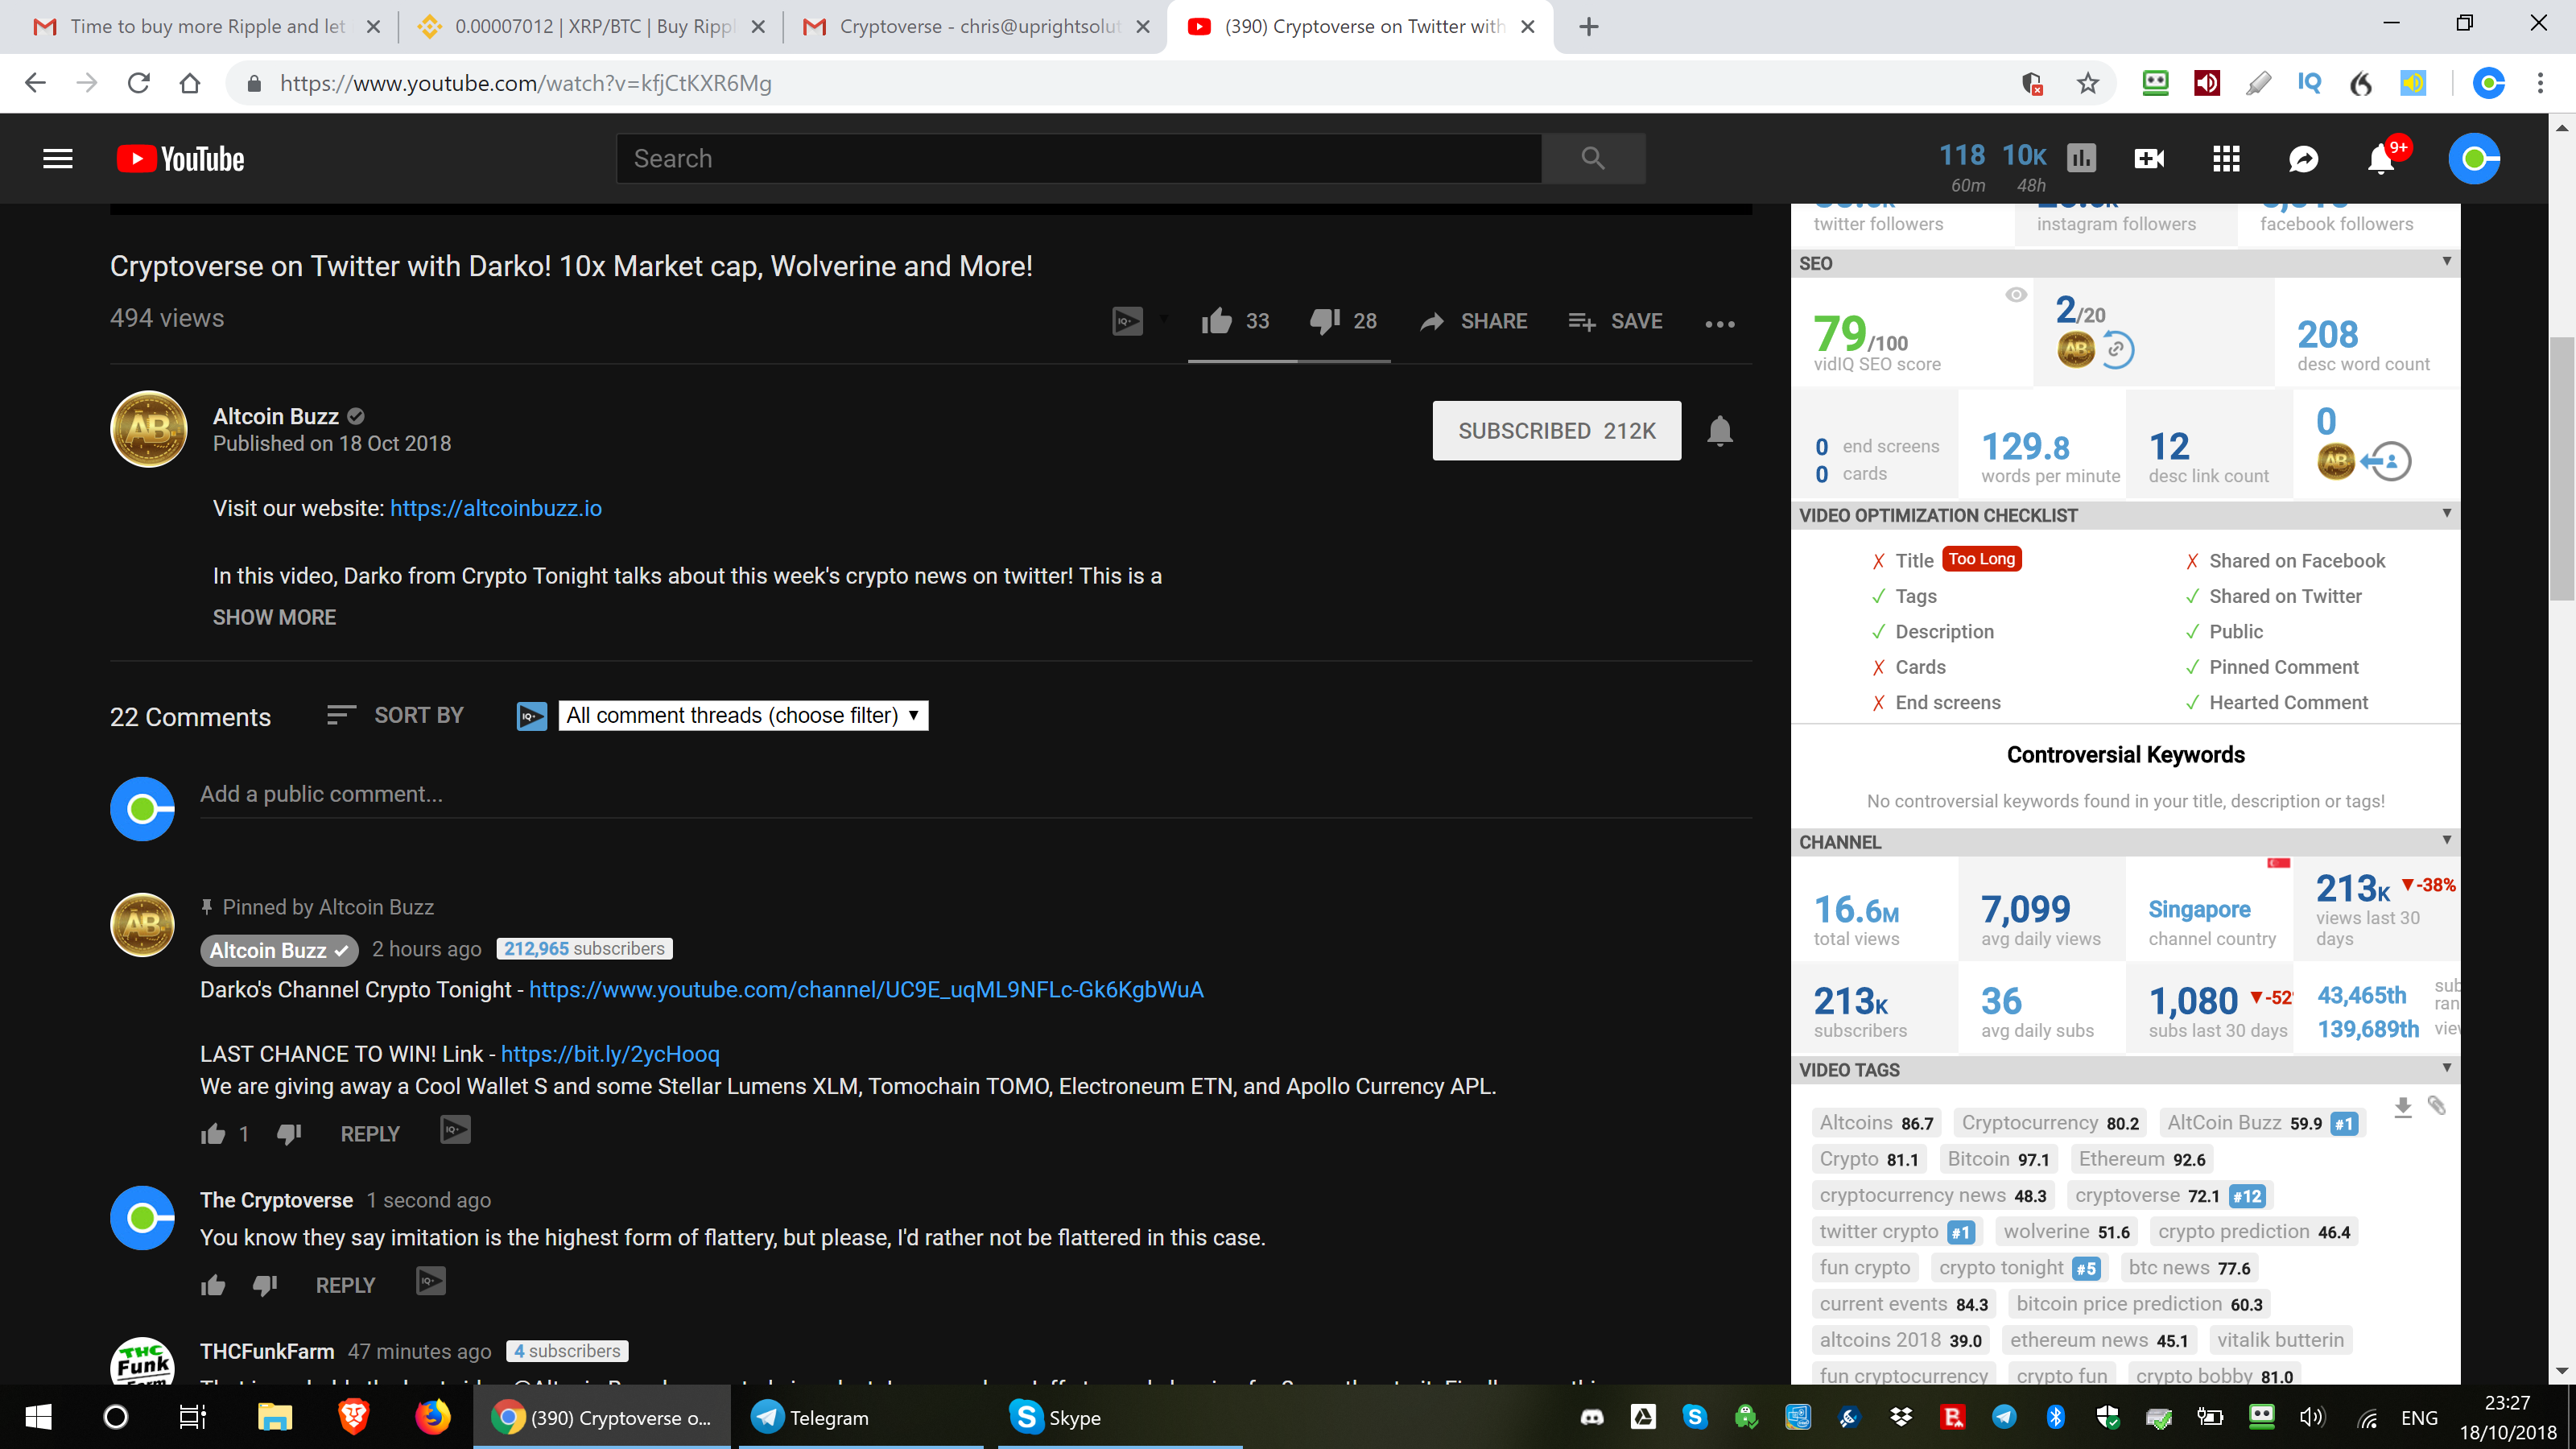Toggle the eye icon in SEO panel
Screen dimensions: 2576x1449
[2016, 294]
